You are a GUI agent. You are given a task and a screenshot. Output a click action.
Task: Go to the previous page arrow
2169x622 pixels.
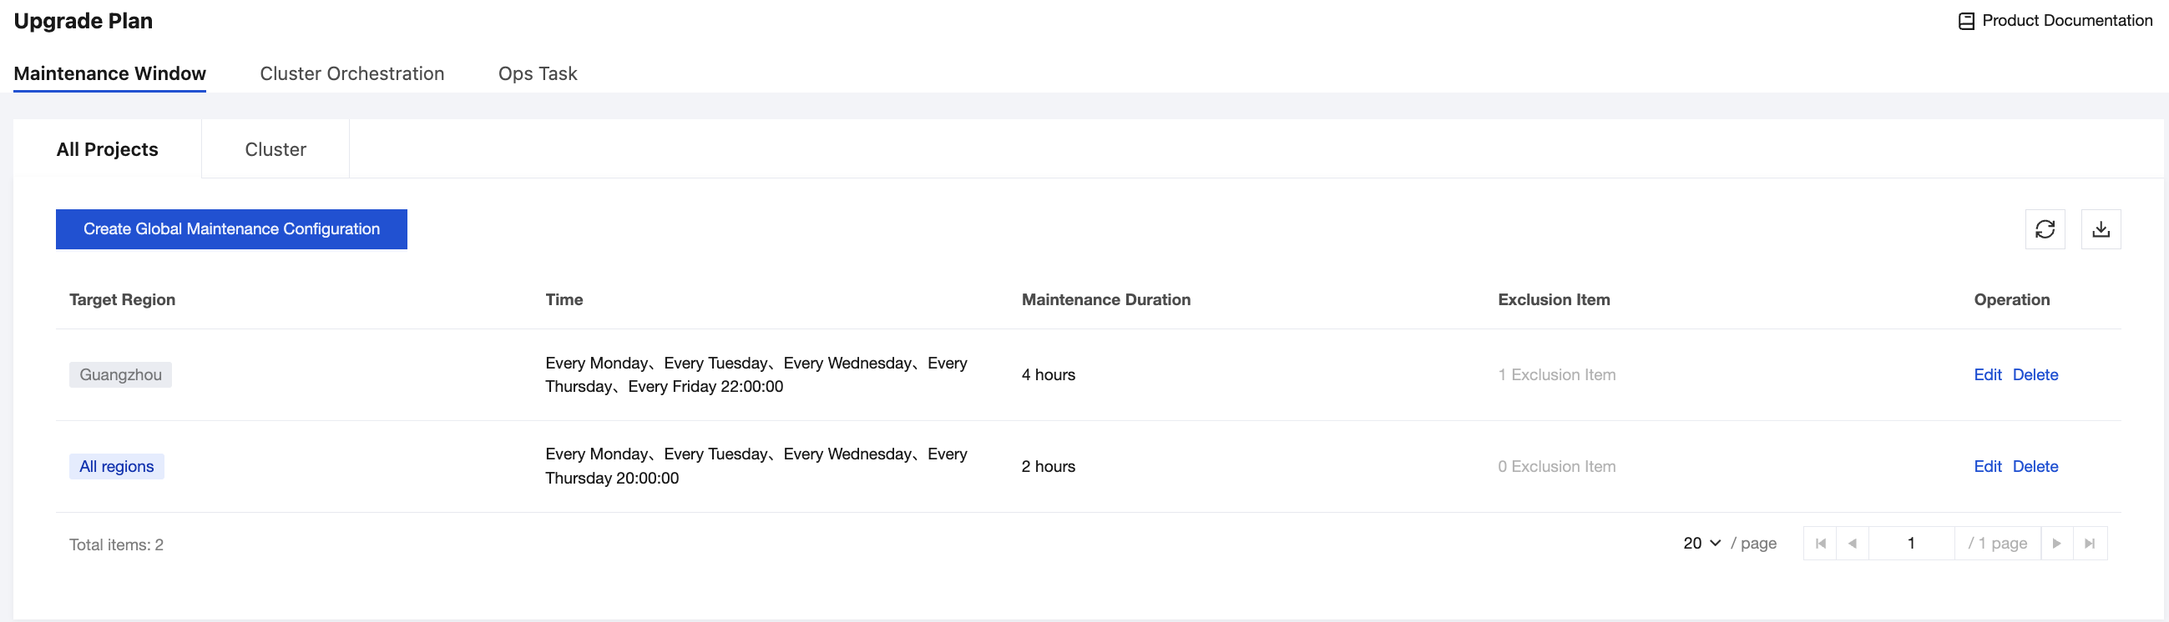pos(1853,543)
